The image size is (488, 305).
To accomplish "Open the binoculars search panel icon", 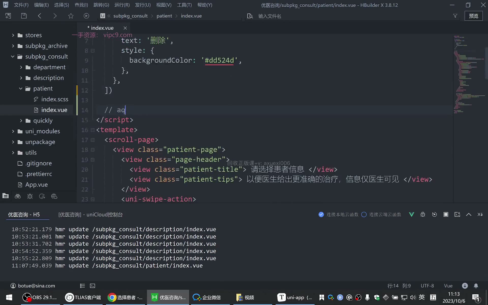I will click(x=18, y=196).
